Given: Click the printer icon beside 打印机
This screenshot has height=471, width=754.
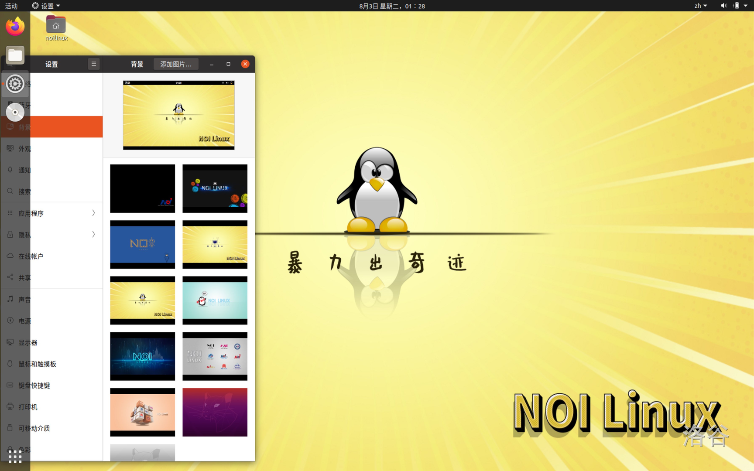Looking at the screenshot, I should (x=10, y=406).
